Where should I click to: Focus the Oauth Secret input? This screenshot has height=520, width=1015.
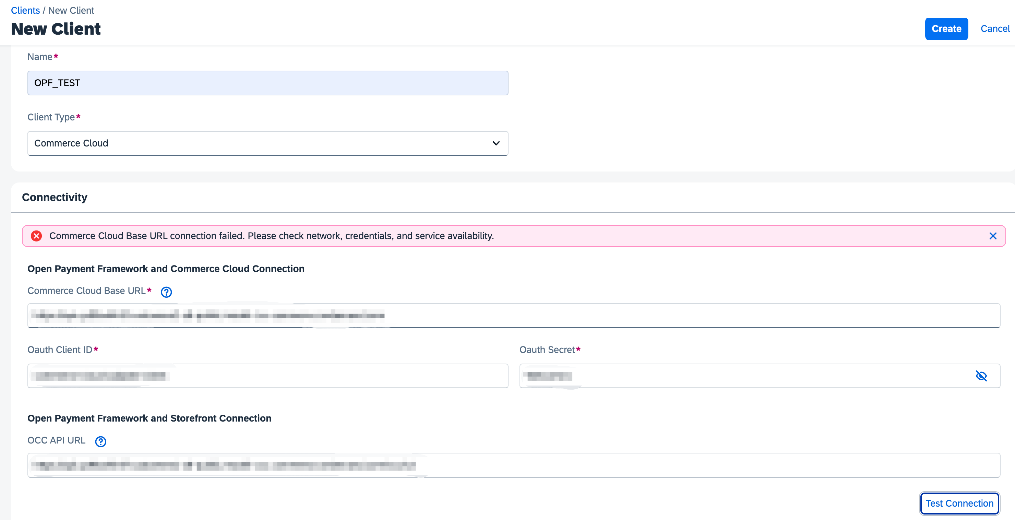tap(759, 376)
